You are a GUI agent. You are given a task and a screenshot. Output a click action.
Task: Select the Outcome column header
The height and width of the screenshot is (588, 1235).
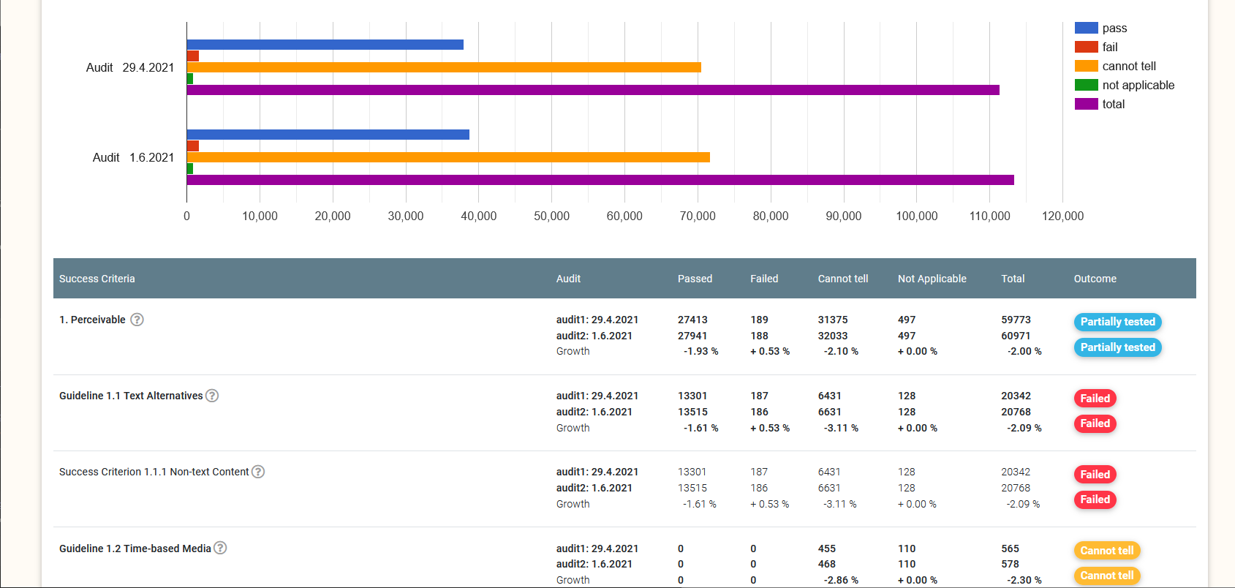tap(1095, 279)
